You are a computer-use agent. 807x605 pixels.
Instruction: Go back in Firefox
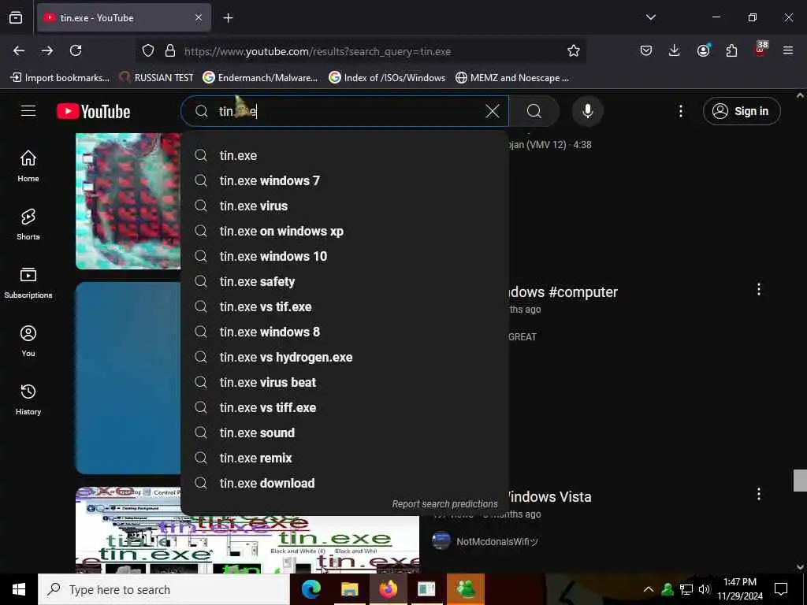[x=19, y=50]
